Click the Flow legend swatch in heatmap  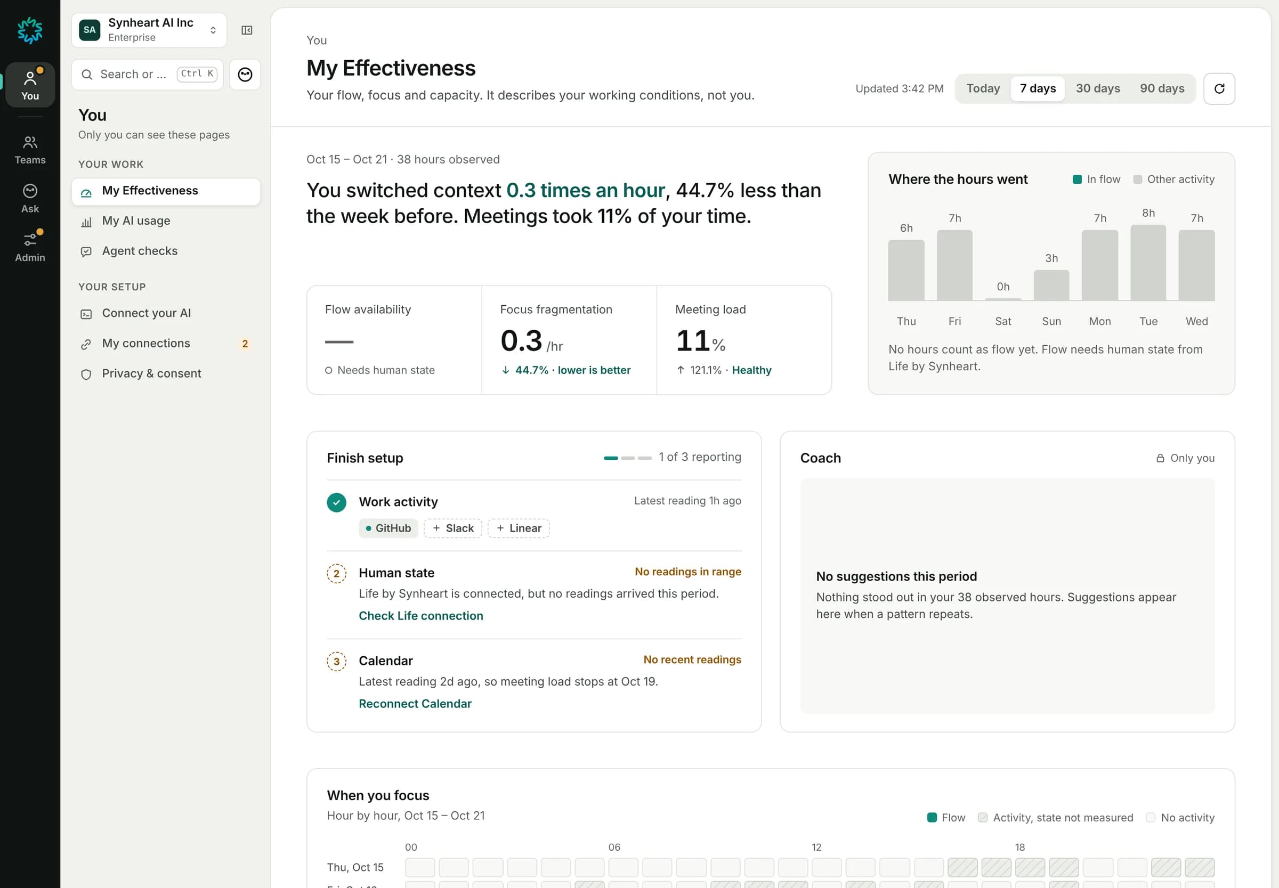(x=932, y=817)
